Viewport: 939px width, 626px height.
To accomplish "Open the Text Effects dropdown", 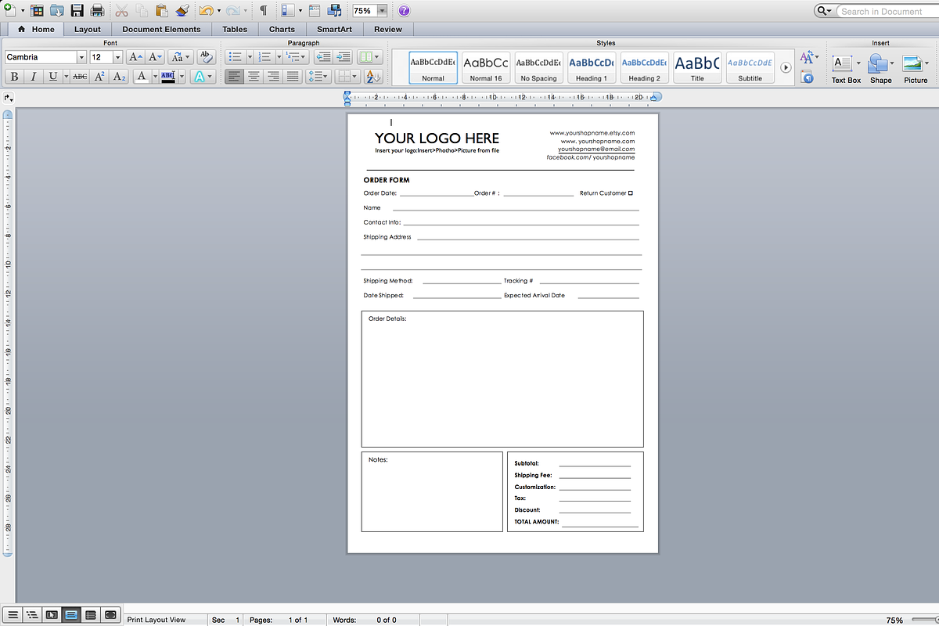I will (x=203, y=77).
